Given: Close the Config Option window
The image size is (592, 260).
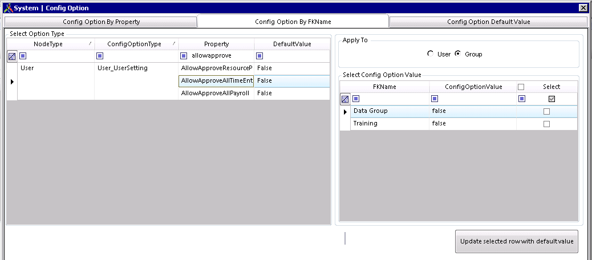Looking at the screenshot, I should 583,7.
